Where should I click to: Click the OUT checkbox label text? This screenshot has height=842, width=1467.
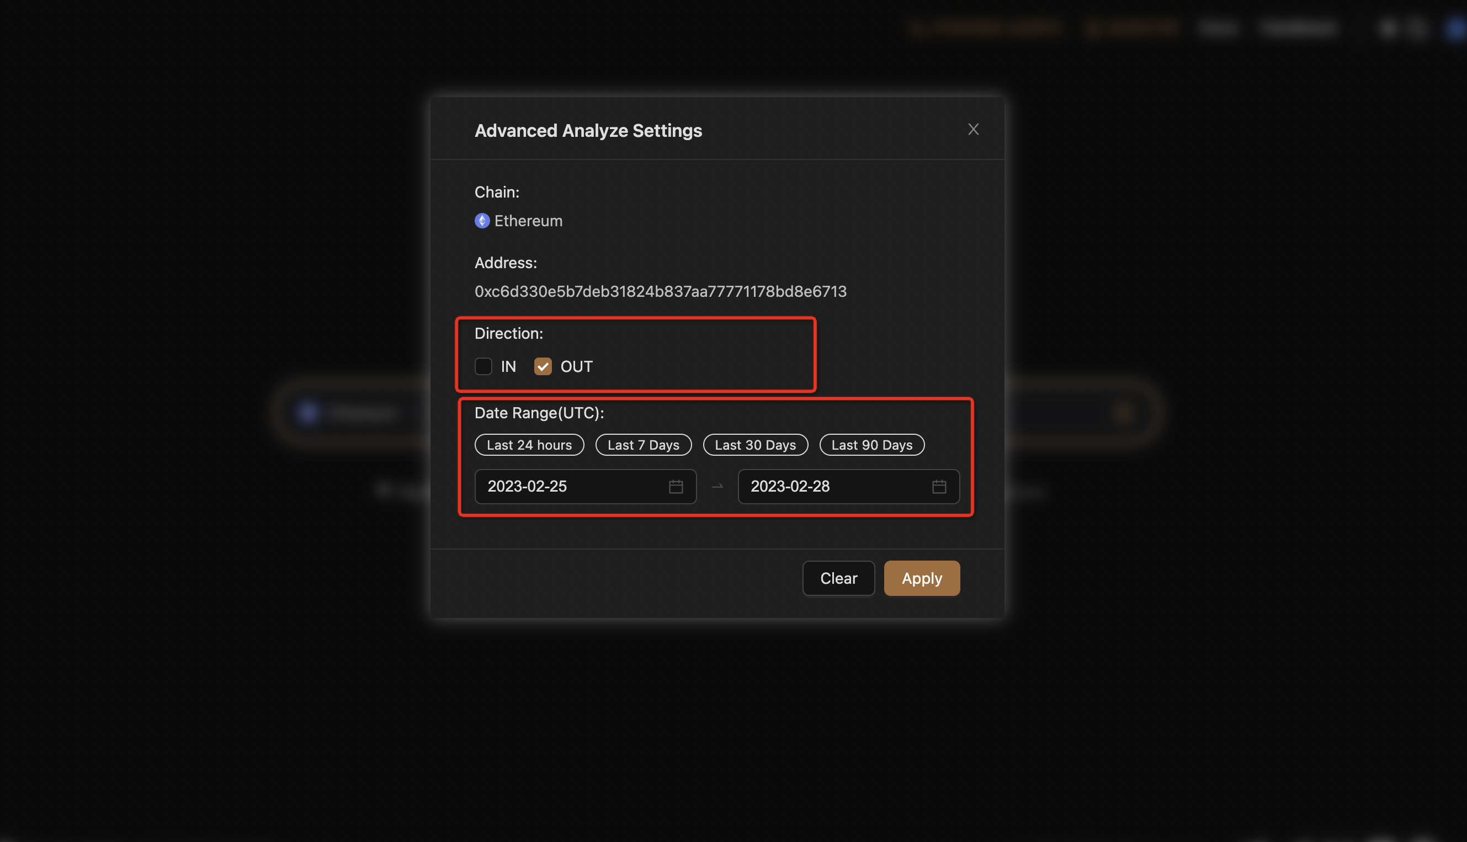tap(576, 366)
